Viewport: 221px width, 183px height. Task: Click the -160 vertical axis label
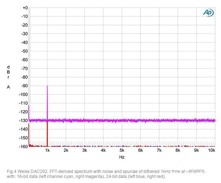pos(23,146)
